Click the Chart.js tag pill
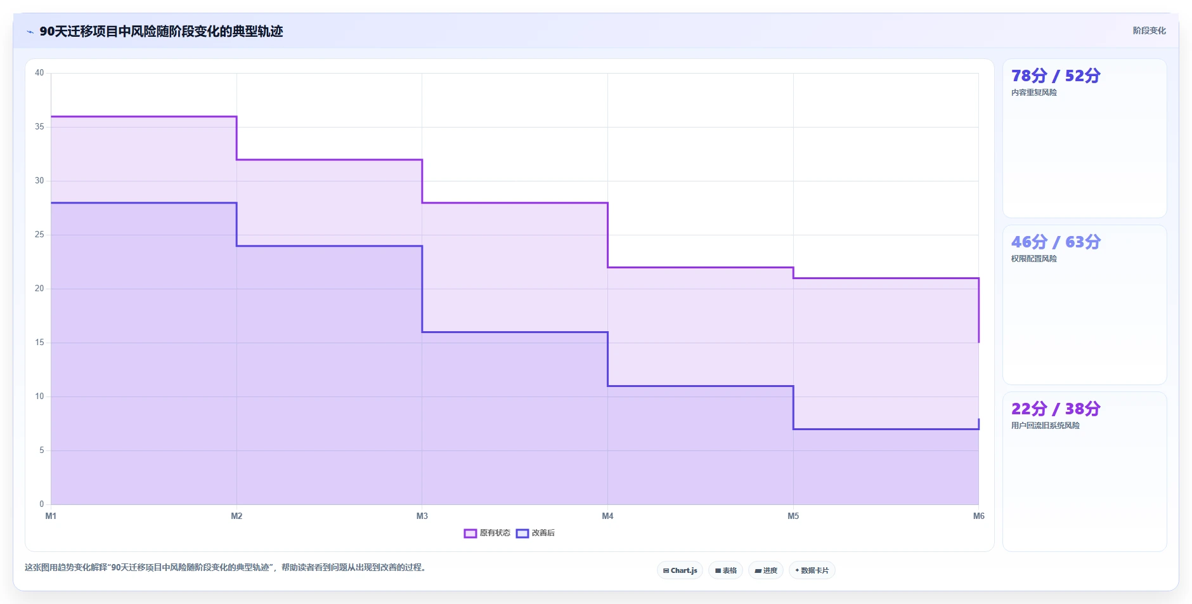The image size is (1192, 604). click(x=680, y=570)
